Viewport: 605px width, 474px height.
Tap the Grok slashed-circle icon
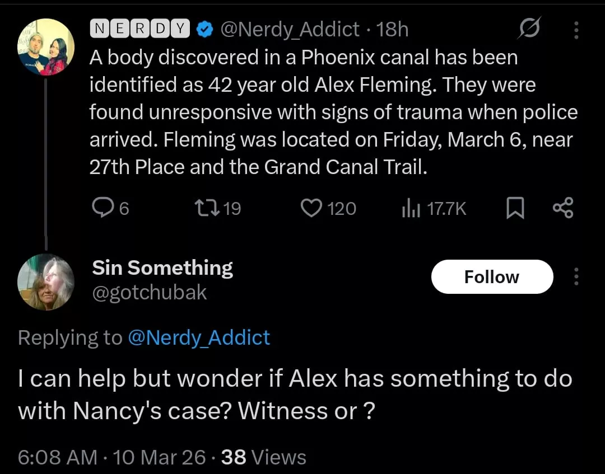(x=528, y=29)
